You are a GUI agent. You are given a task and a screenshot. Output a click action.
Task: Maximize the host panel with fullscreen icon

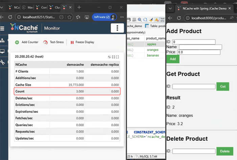click(117, 57)
